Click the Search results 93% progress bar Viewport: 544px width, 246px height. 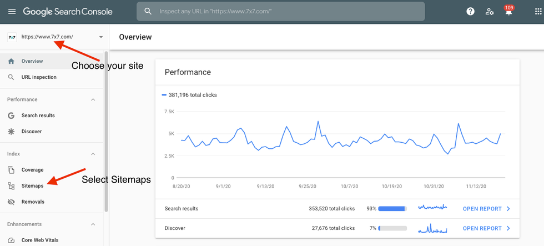pyautogui.click(x=392, y=209)
